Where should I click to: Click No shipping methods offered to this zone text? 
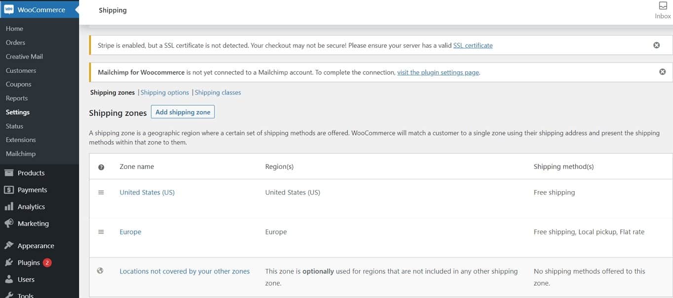[590, 277]
